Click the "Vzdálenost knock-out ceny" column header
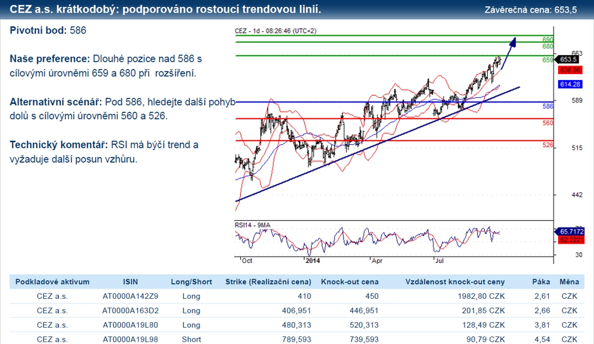This screenshot has width=594, height=344. [455, 281]
